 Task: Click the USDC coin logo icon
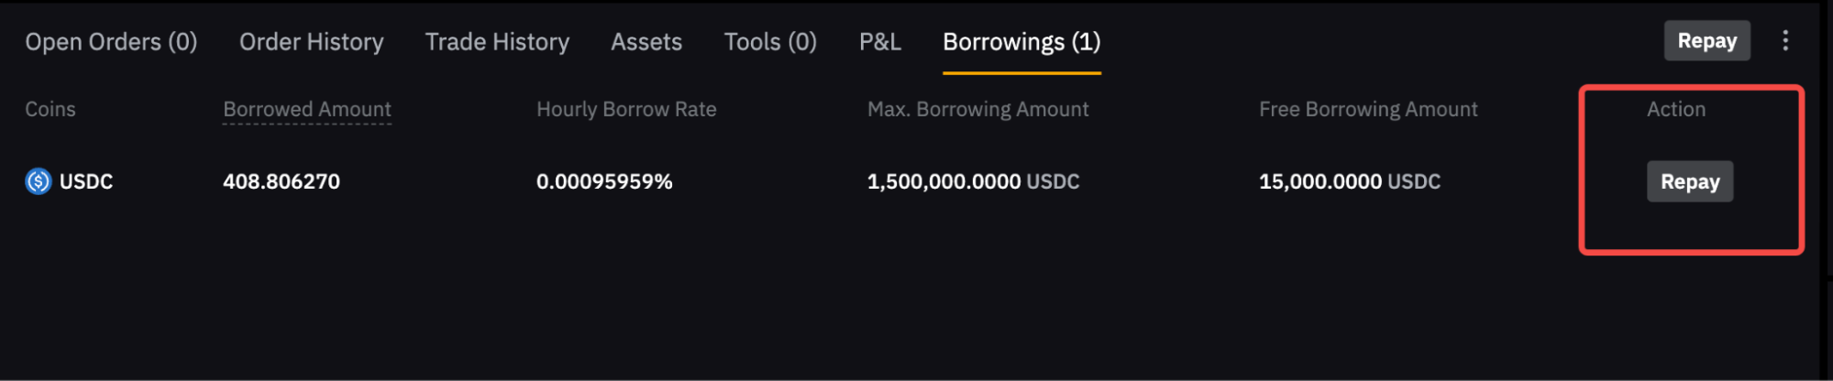[x=38, y=181]
